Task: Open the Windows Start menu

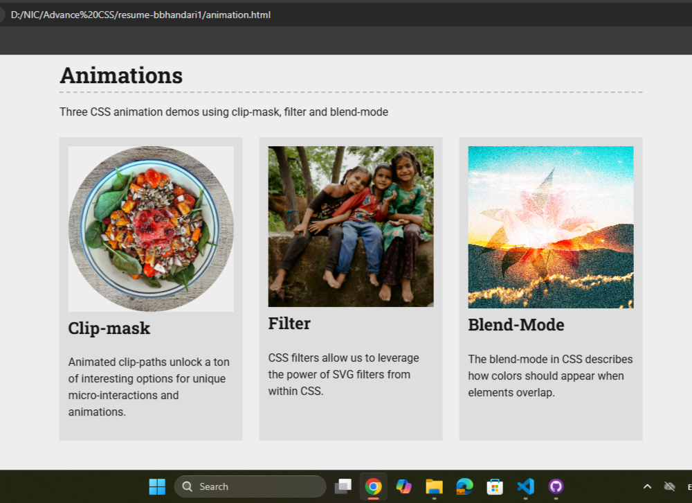Action: [x=157, y=486]
